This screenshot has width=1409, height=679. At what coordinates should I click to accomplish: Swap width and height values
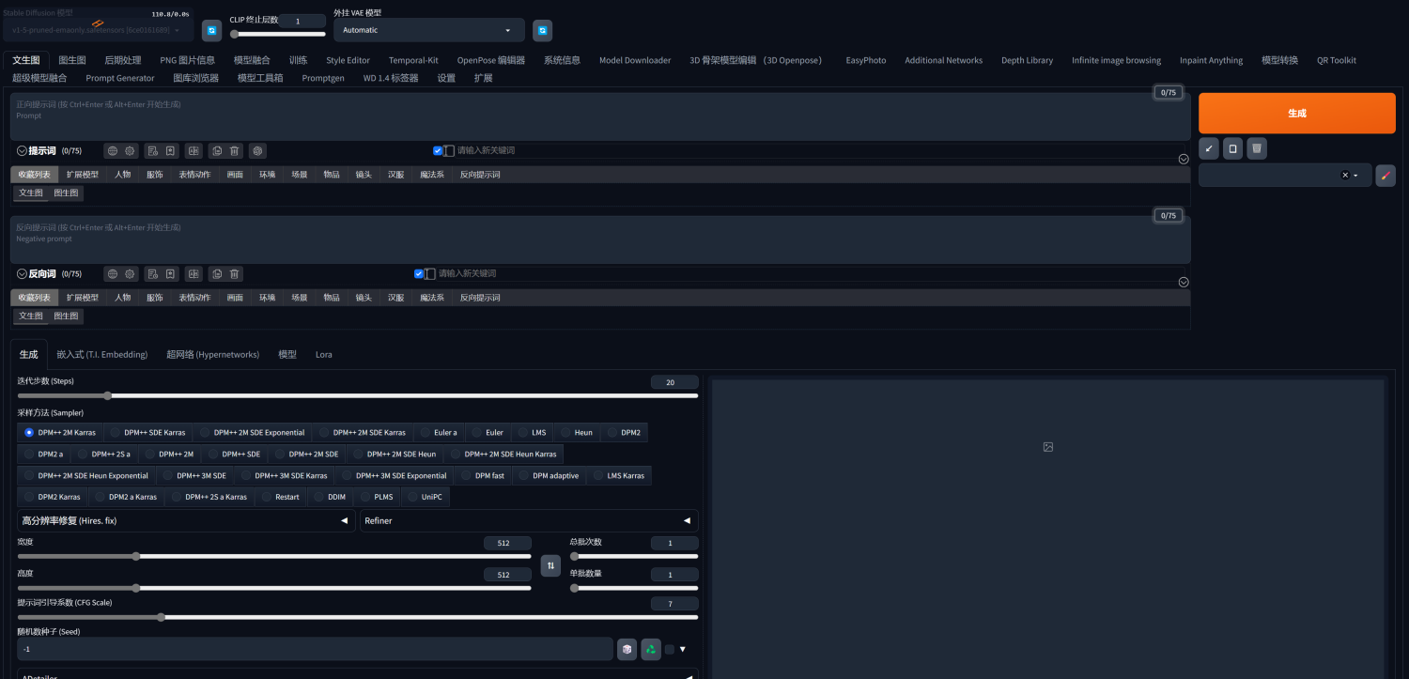[x=551, y=565]
